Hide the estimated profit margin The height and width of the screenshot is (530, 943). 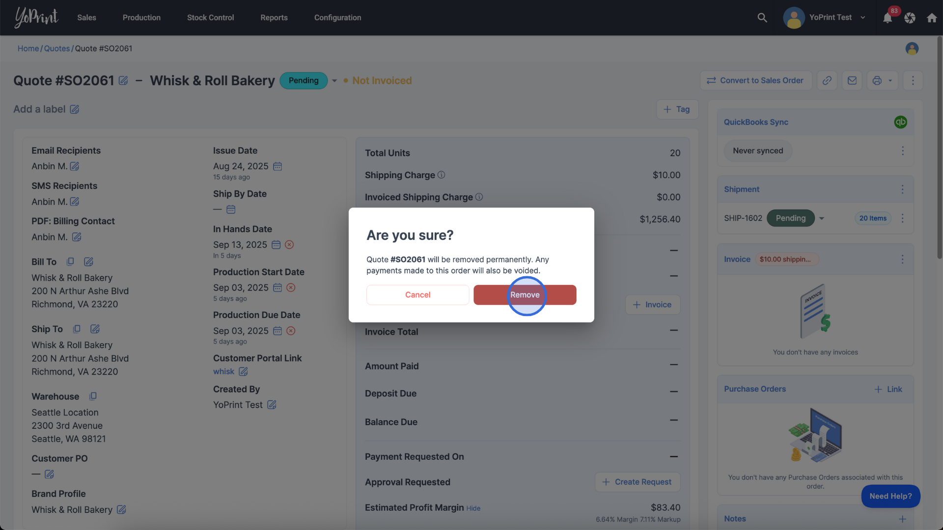473,508
